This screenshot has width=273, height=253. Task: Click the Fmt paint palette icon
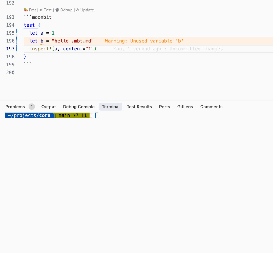(x=26, y=10)
